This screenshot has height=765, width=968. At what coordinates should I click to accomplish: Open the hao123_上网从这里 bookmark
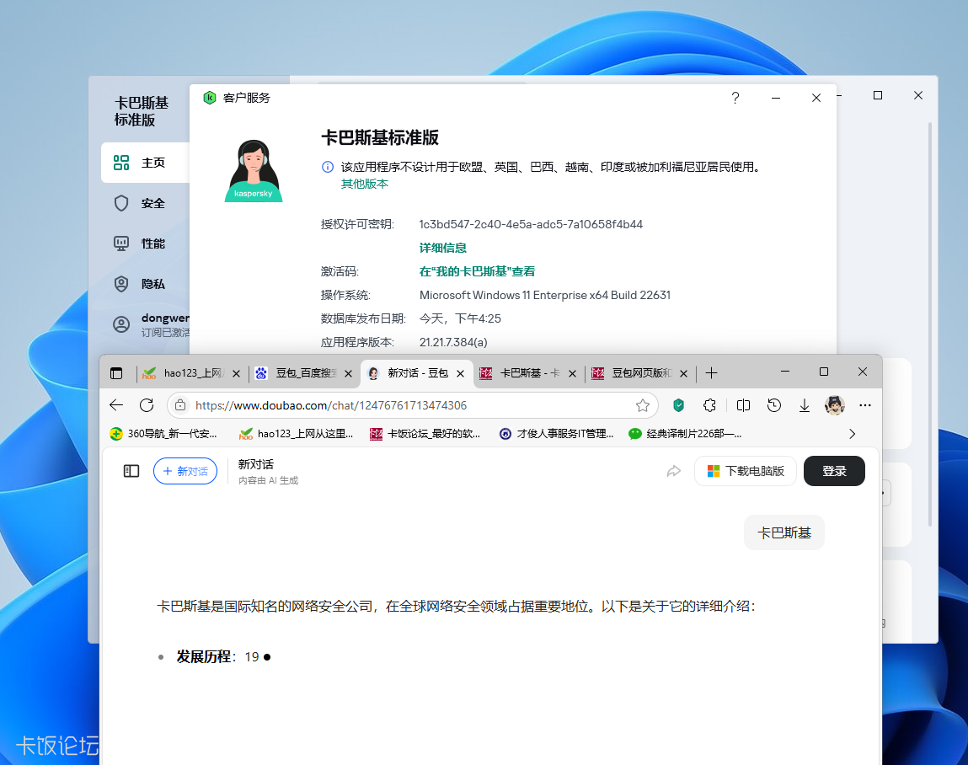coord(297,434)
